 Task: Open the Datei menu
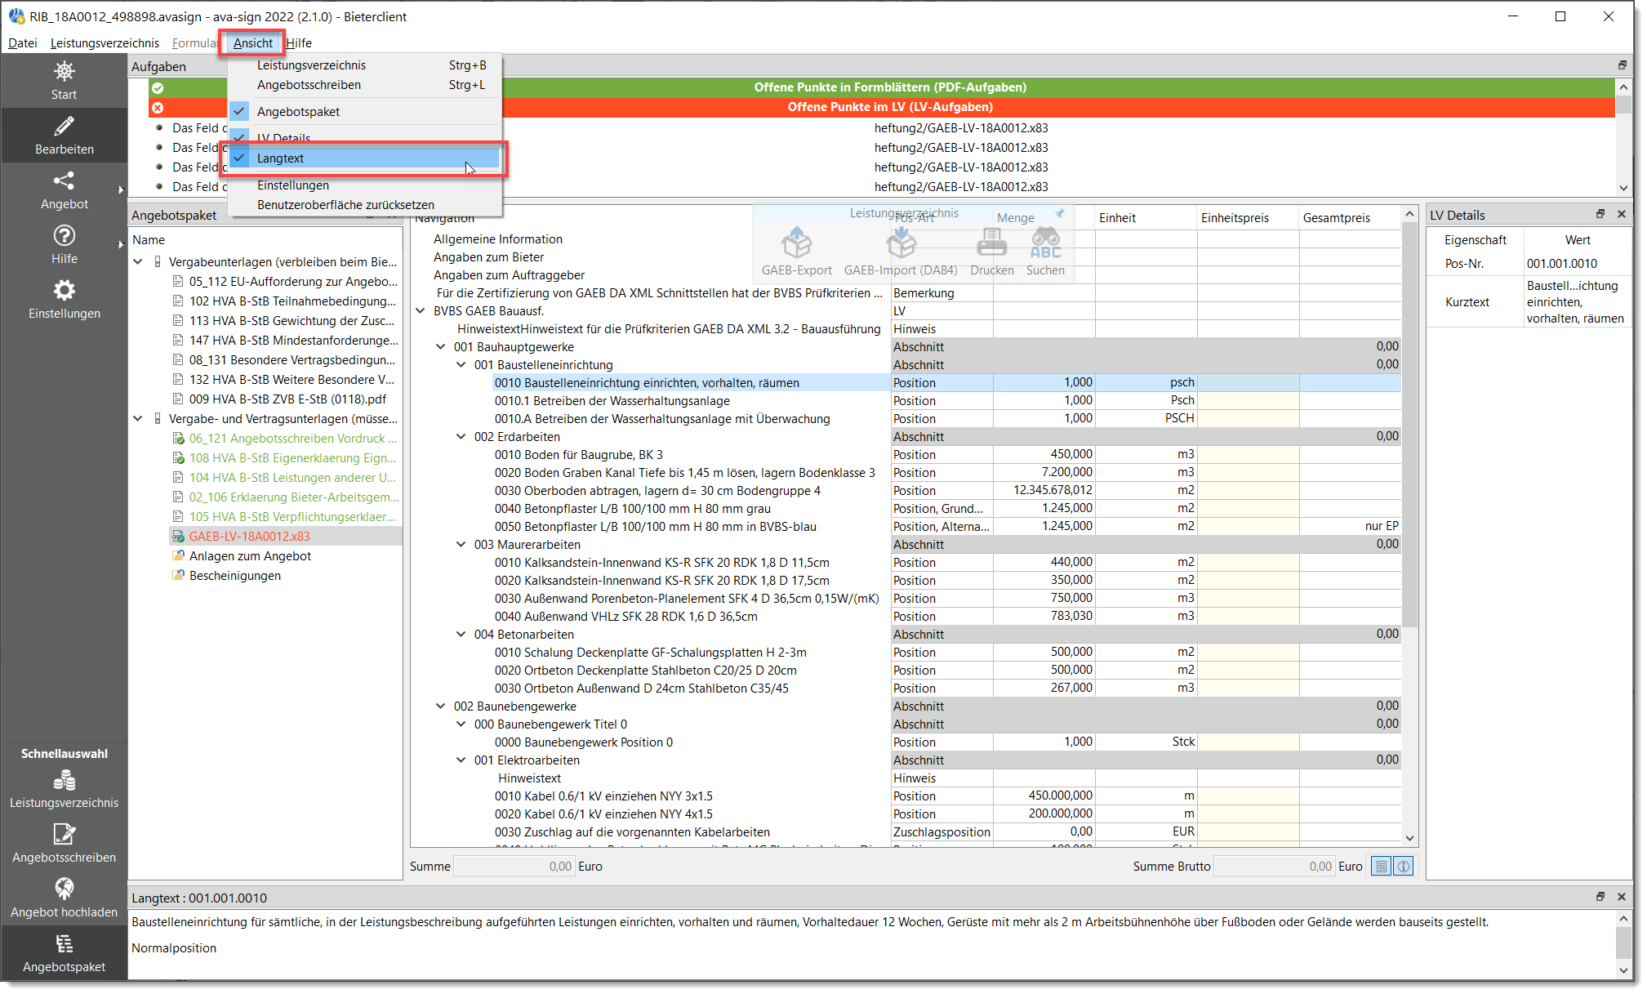23,43
